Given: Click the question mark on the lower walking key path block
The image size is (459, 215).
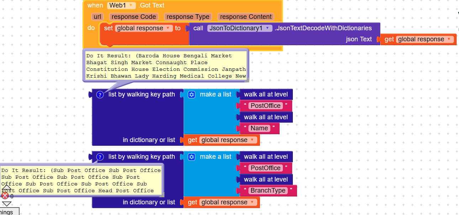Looking at the screenshot, I should [x=100, y=157].
